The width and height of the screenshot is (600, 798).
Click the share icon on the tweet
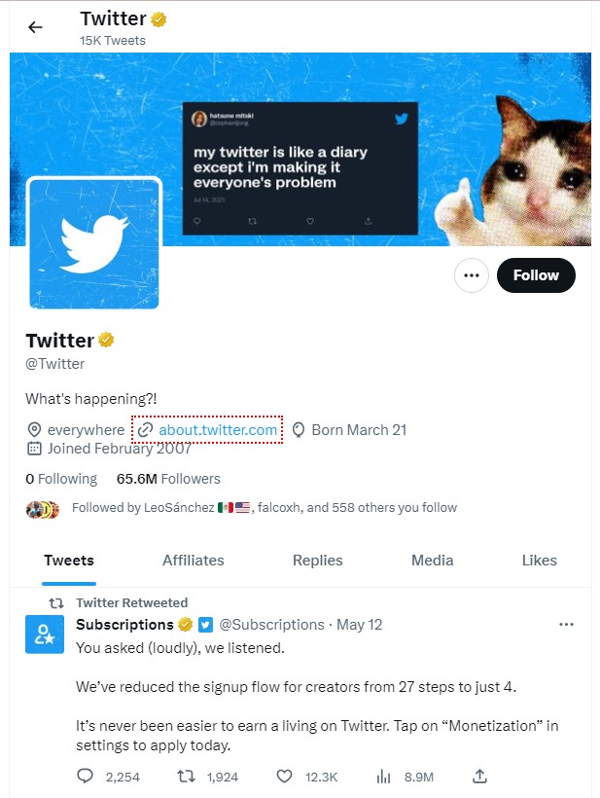[x=478, y=777]
